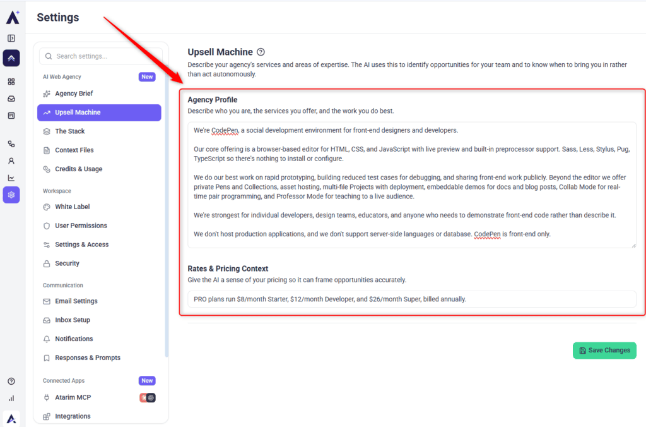The width and height of the screenshot is (646, 427).
Task: Click into the Search settings field
Action: click(x=100, y=56)
